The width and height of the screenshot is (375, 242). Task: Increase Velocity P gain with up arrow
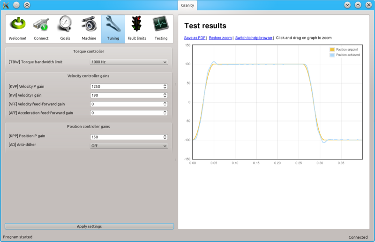[x=165, y=85]
